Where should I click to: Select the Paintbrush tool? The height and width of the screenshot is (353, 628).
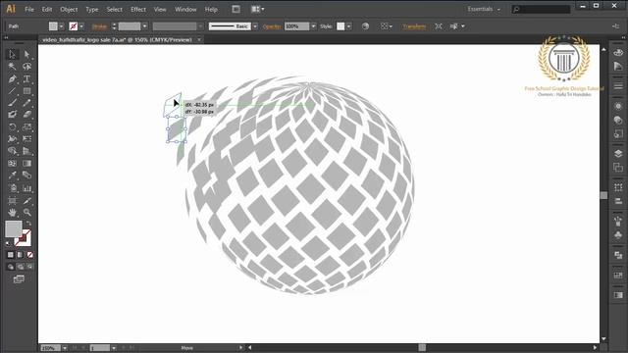pyautogui.click(x=12, y=103)
